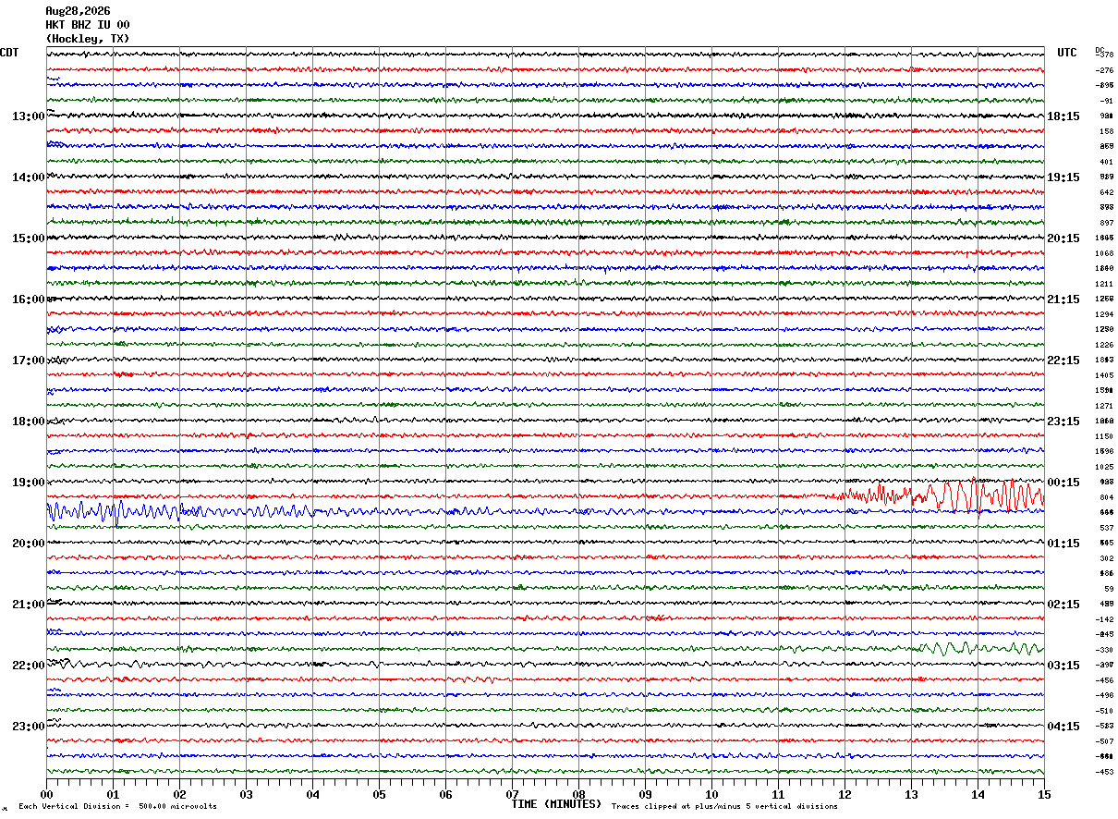Viewport: 1118px width, 819px height.
Task: Select the 04:15 UTC time label
Action: [x=1063, y=727]
